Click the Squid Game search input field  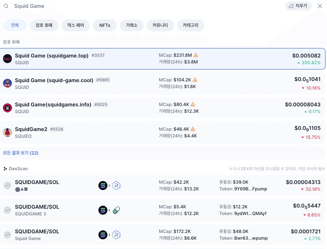point(146,6)
